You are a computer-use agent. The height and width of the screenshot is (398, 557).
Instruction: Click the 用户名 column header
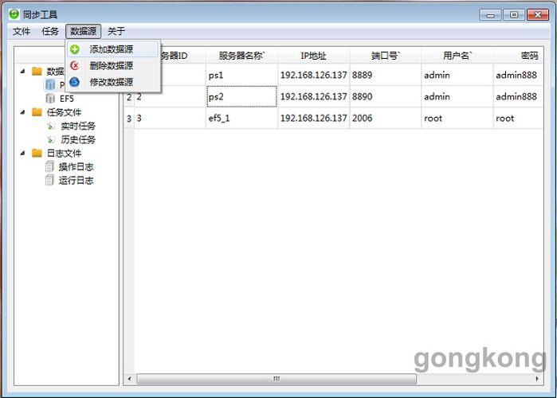pos(457,56)
